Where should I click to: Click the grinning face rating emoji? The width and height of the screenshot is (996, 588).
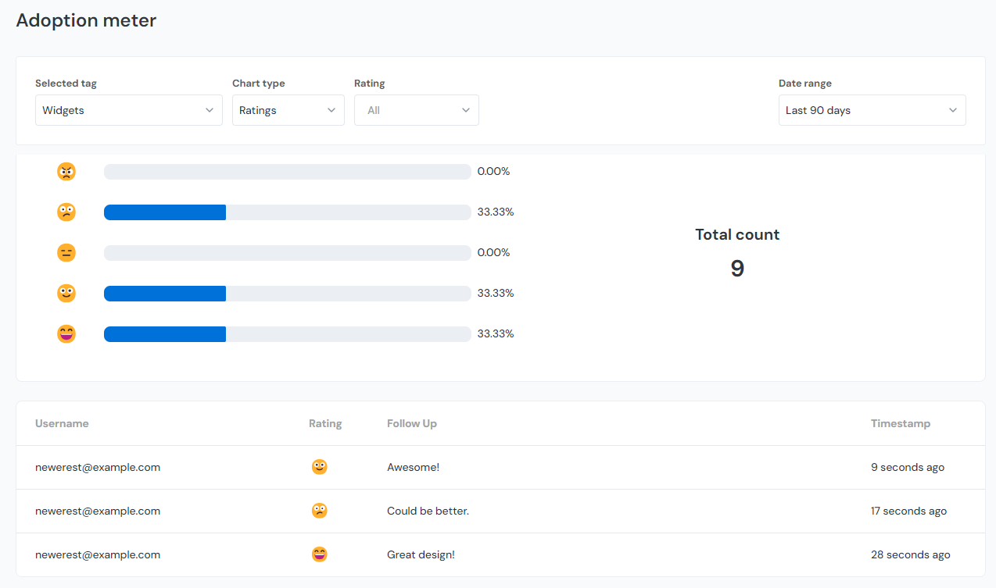66,333
